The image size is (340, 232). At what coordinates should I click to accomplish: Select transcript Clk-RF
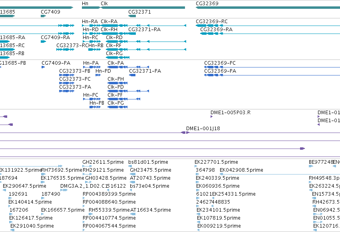pos(113,46)
